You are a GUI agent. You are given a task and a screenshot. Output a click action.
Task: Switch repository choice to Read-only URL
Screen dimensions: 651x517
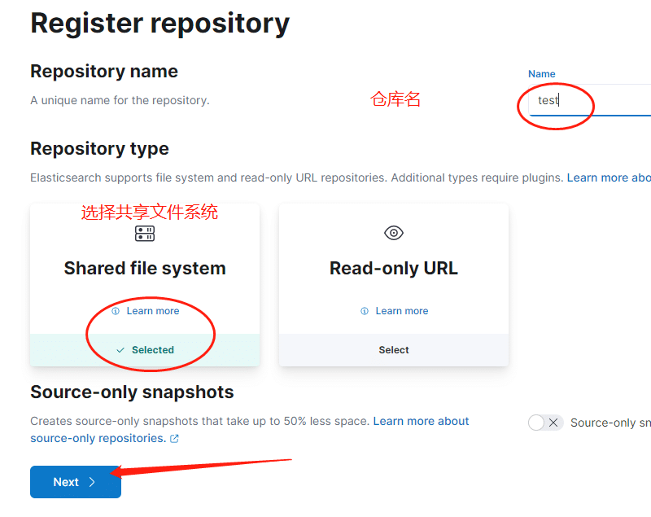point(393,349)
